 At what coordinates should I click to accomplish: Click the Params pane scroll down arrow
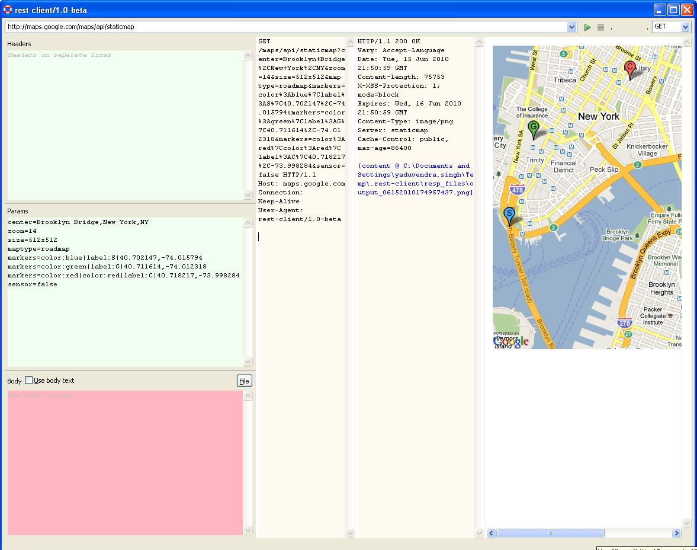[248, 362]
